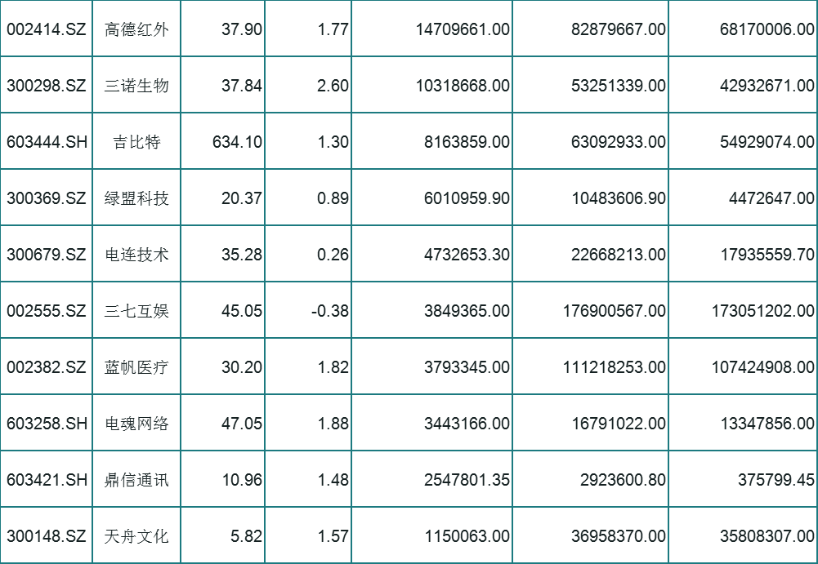Click stock code 002414.SZ cell
This screenshot has width=818, height=564.
point(47,28)
